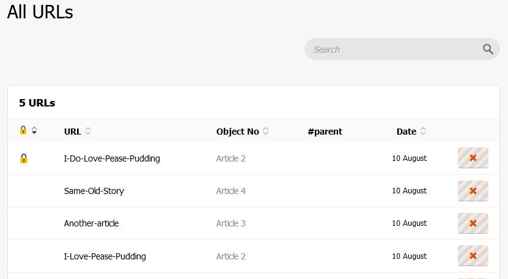Open Article 2 in the first row
This screenshot has width=508, height=279.
(230, 158)
